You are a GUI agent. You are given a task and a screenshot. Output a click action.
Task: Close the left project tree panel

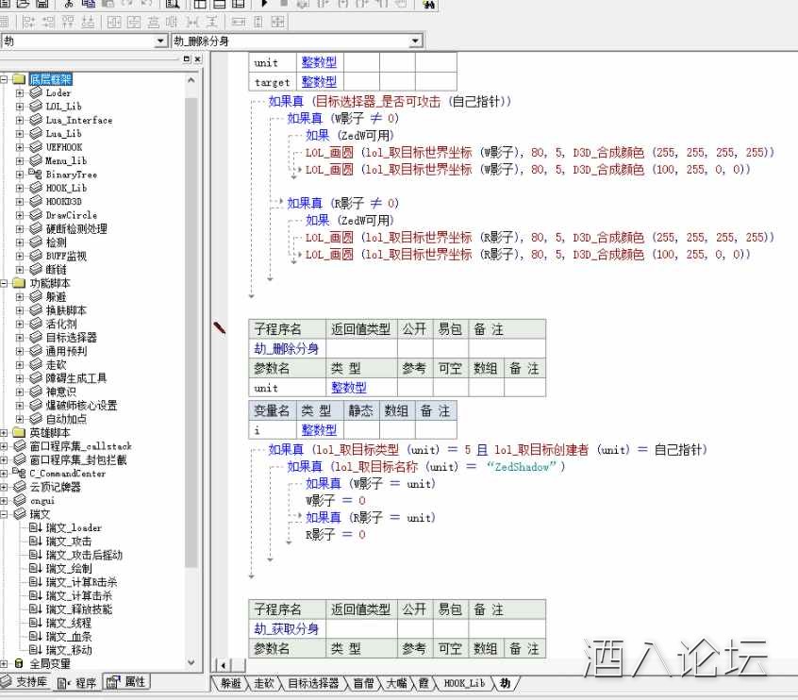(197, 59)
